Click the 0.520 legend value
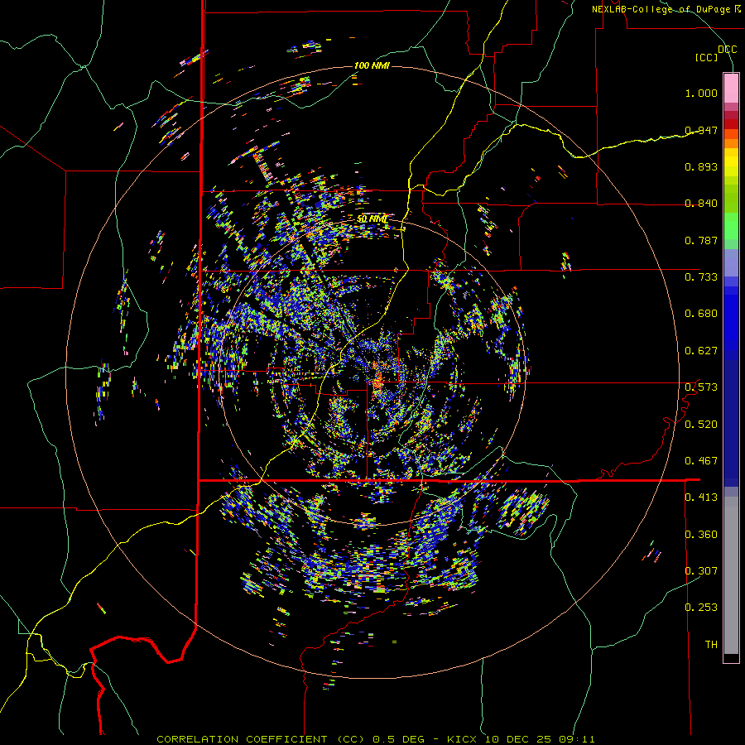This screenshot has width=745, height=745. point(701,424)
